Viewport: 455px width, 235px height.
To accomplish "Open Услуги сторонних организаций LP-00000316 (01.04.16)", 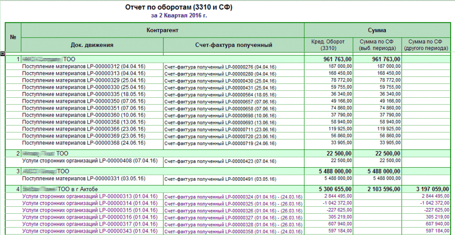I will 90,217.
